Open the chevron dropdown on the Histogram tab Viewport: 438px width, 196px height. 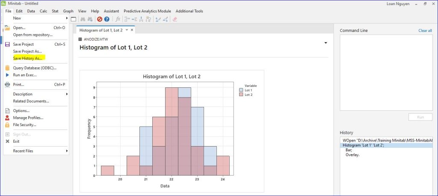point(127,30)
